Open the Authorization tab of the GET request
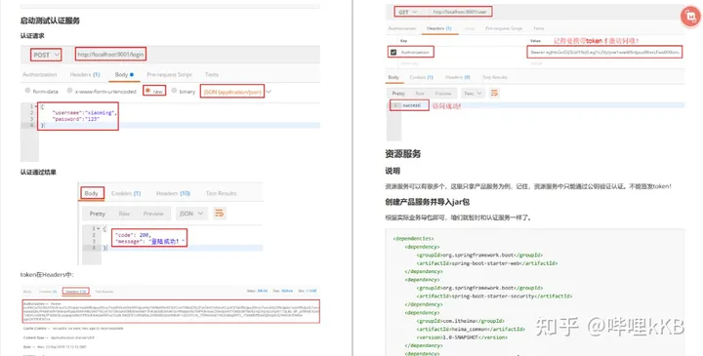 pos(401,28)
